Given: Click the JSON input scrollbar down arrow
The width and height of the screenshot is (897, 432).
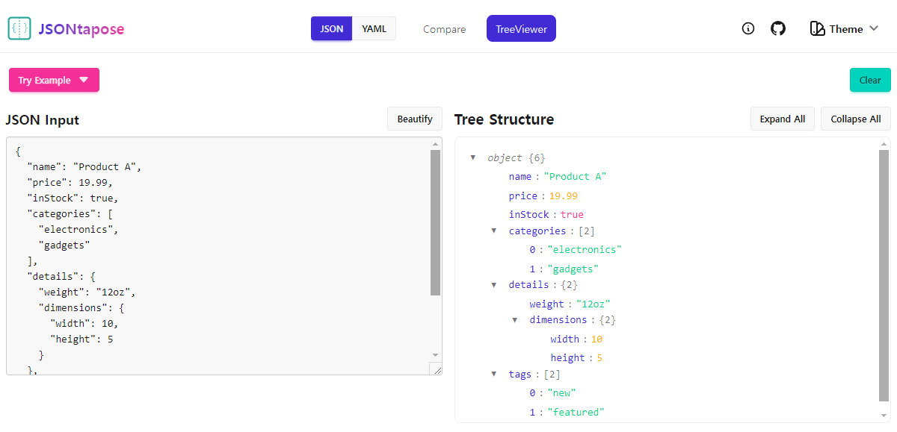Looking at the screenshot, I should click(436, 355).
